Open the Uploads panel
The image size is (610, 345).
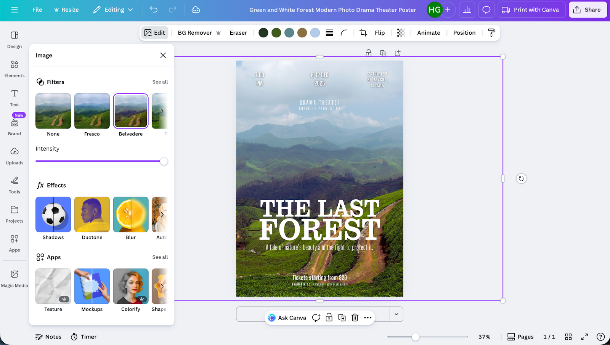tap(14, 156)
